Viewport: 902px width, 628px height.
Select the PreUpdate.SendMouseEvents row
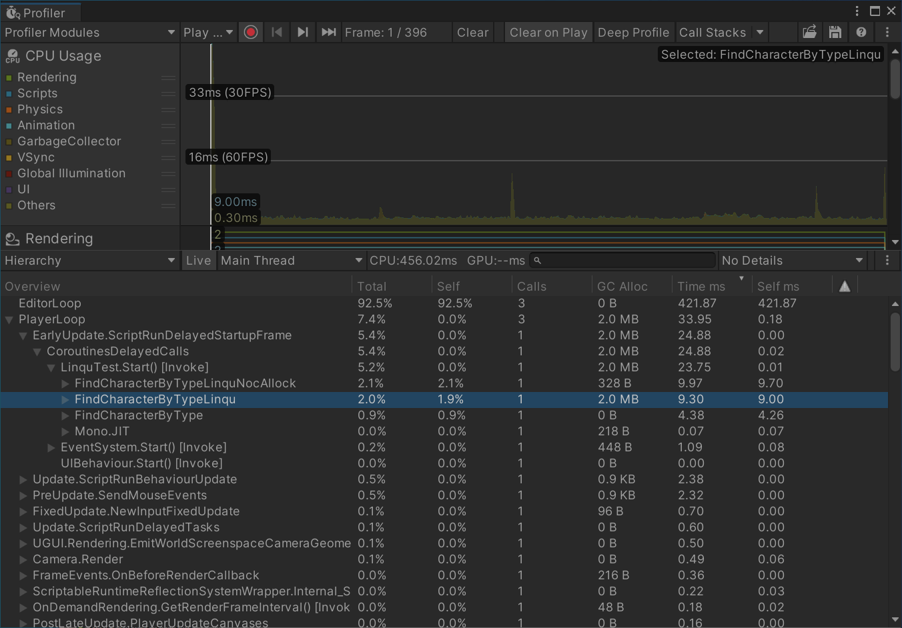tap(444, 495)
